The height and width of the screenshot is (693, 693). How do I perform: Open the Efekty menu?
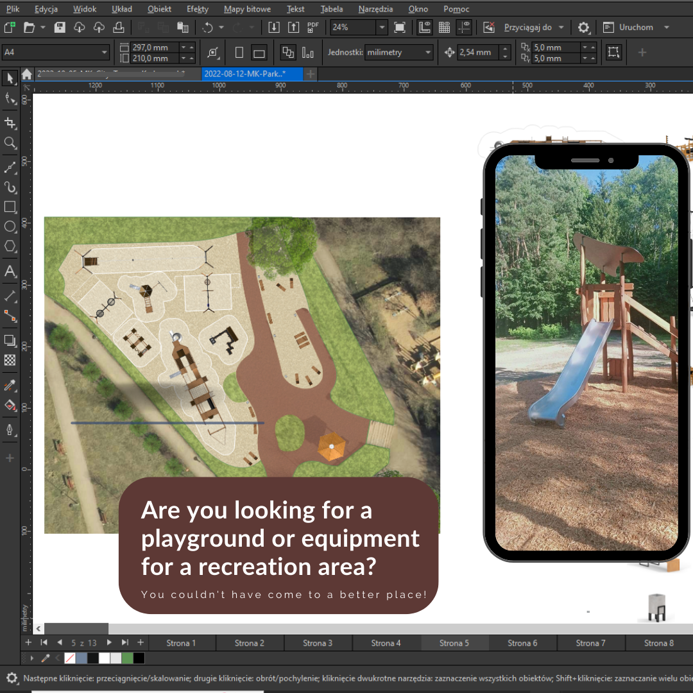(197, 9)
